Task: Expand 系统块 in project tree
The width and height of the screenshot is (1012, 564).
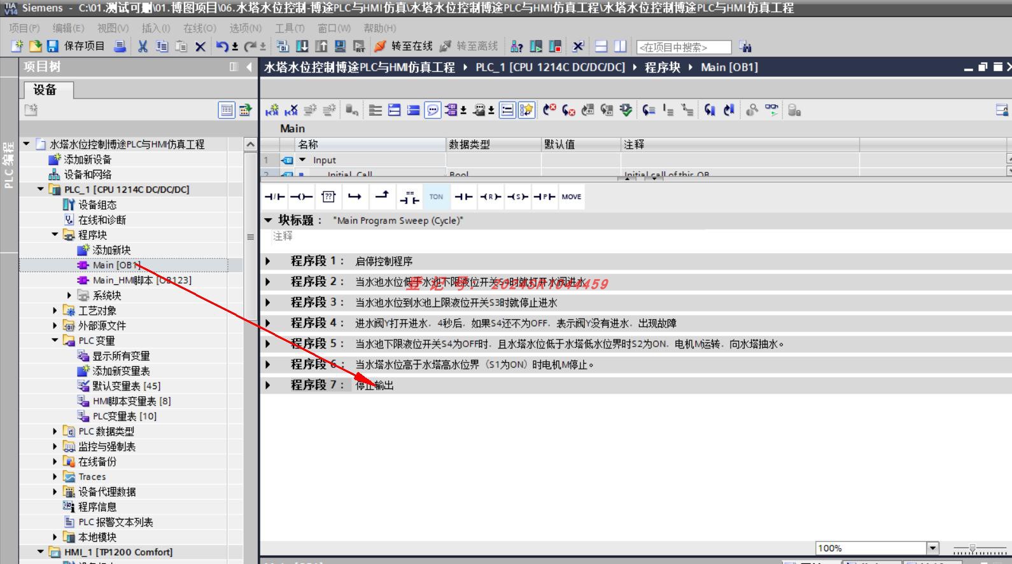Action: click(69, 295)
